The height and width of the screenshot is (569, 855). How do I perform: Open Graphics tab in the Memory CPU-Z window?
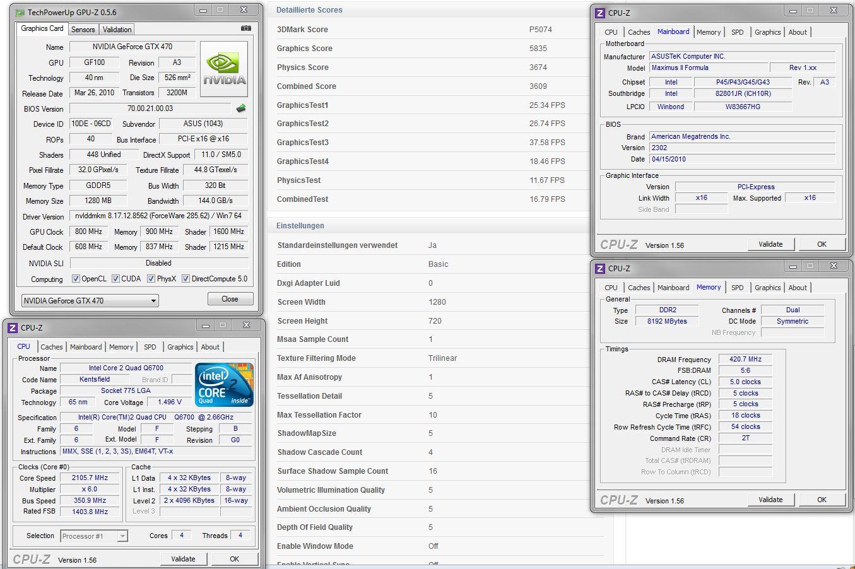coord(767,288)
